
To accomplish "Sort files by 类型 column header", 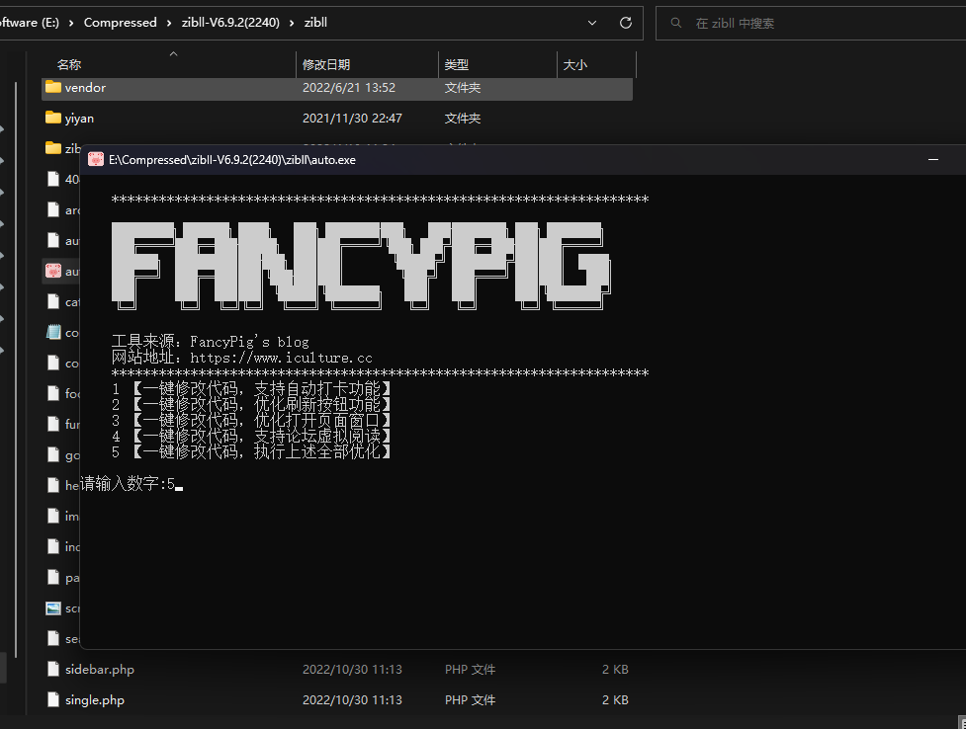I will (x=456, y=65).
